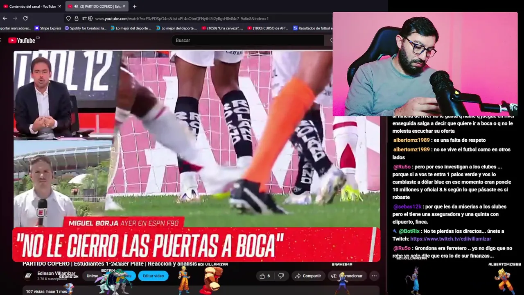
Task: Open 'Spotify for Creators' bookmark
Action: pyautogui.click(x=85, y=28)
